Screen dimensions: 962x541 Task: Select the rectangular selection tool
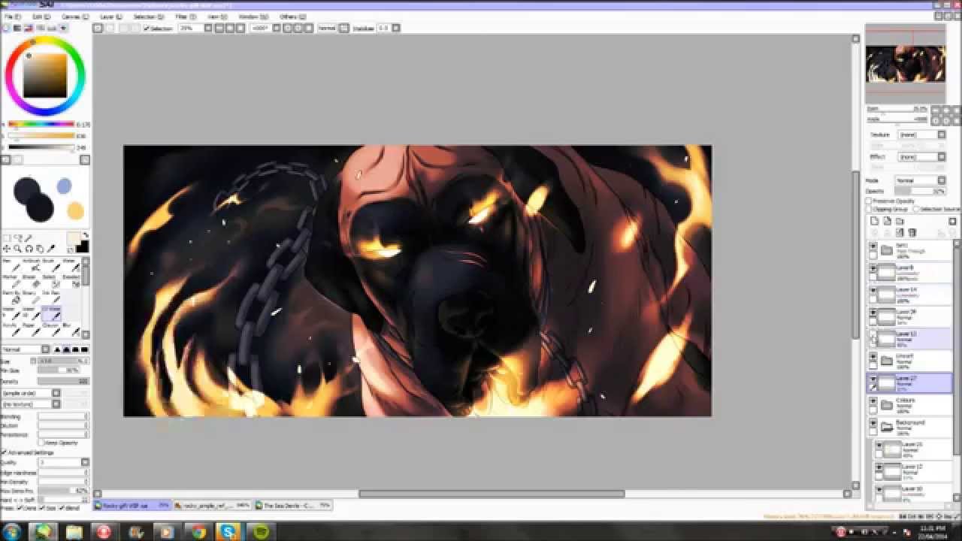pos(7,239)
